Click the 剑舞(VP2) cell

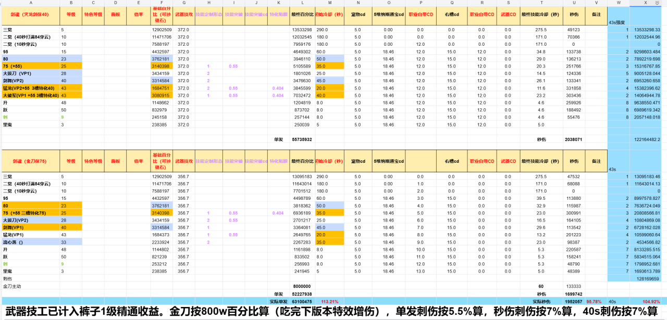tap(31, 81)
